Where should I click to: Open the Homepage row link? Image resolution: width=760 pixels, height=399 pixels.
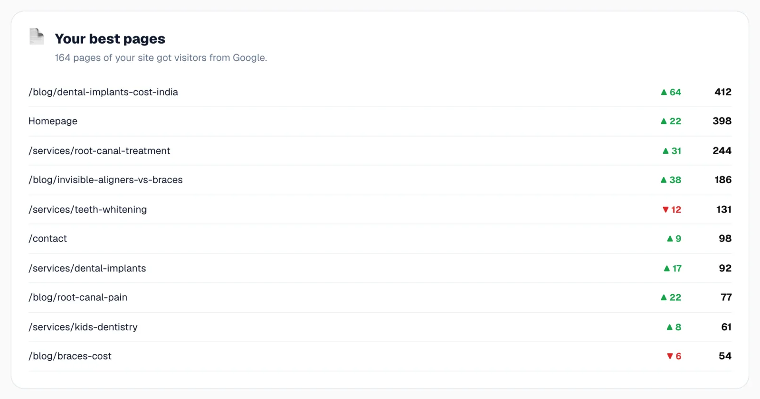coord(53,121)
